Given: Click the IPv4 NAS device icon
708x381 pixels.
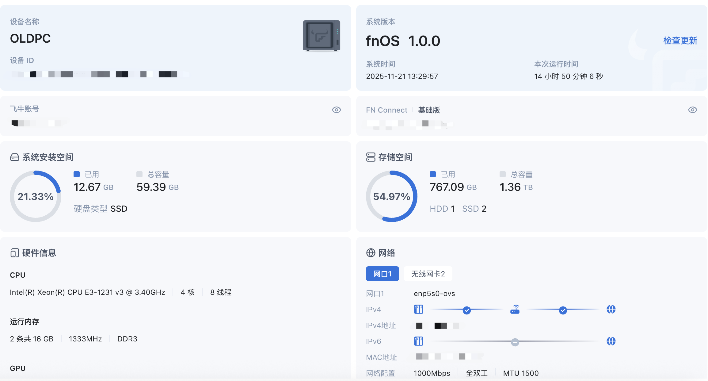Looking at the screenshot, I should (x=418, y=309).
